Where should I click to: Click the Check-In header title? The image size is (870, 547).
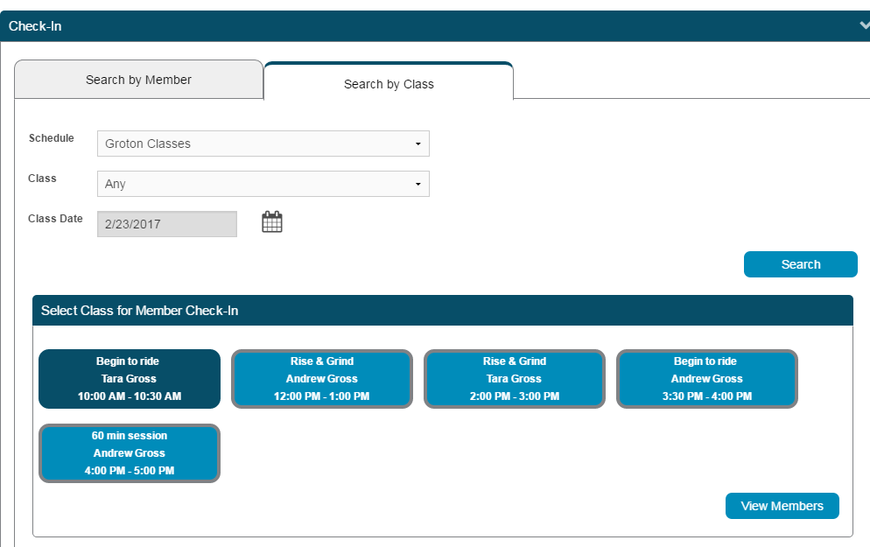point(35,26)
